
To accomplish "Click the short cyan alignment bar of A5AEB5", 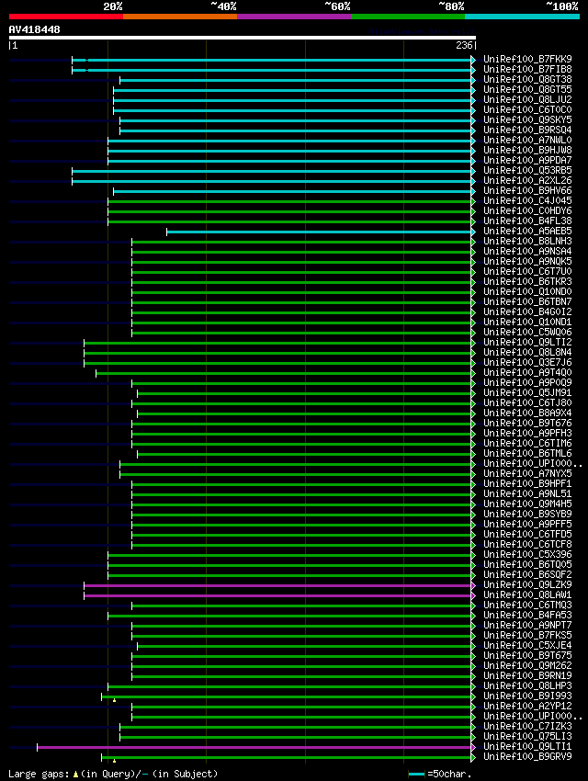I will pos(322,232).
